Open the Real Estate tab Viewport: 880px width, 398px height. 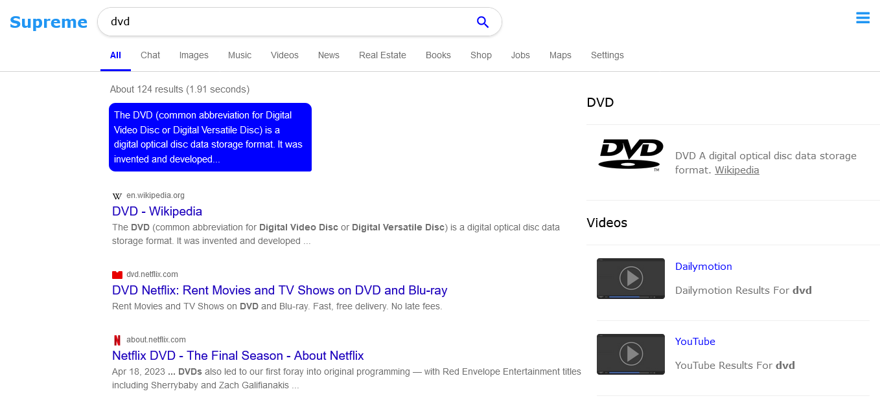coord(382,55)
